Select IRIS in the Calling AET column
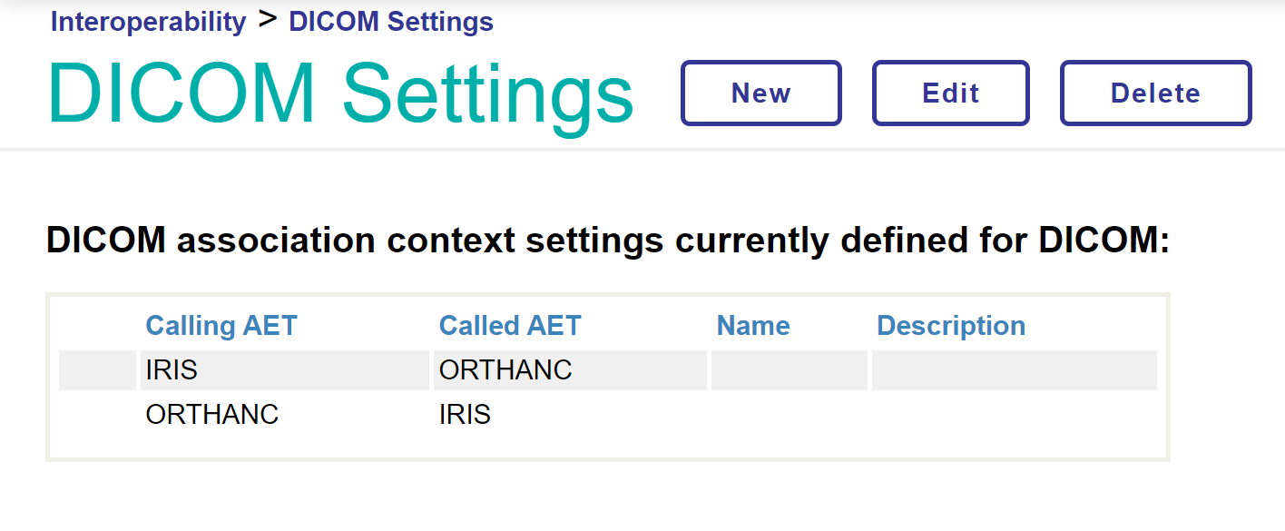Viewport: 1285px width, 531px height. click(172, 370)
